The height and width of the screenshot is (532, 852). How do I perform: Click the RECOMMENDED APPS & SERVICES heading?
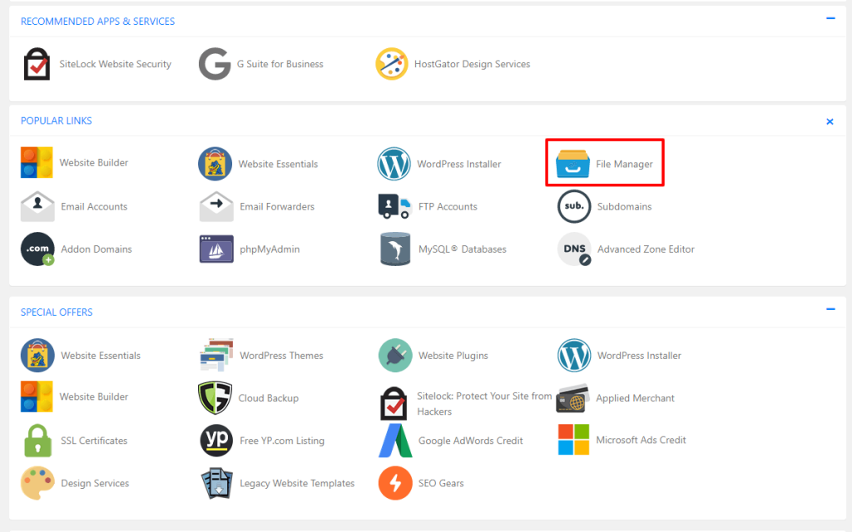98,21
